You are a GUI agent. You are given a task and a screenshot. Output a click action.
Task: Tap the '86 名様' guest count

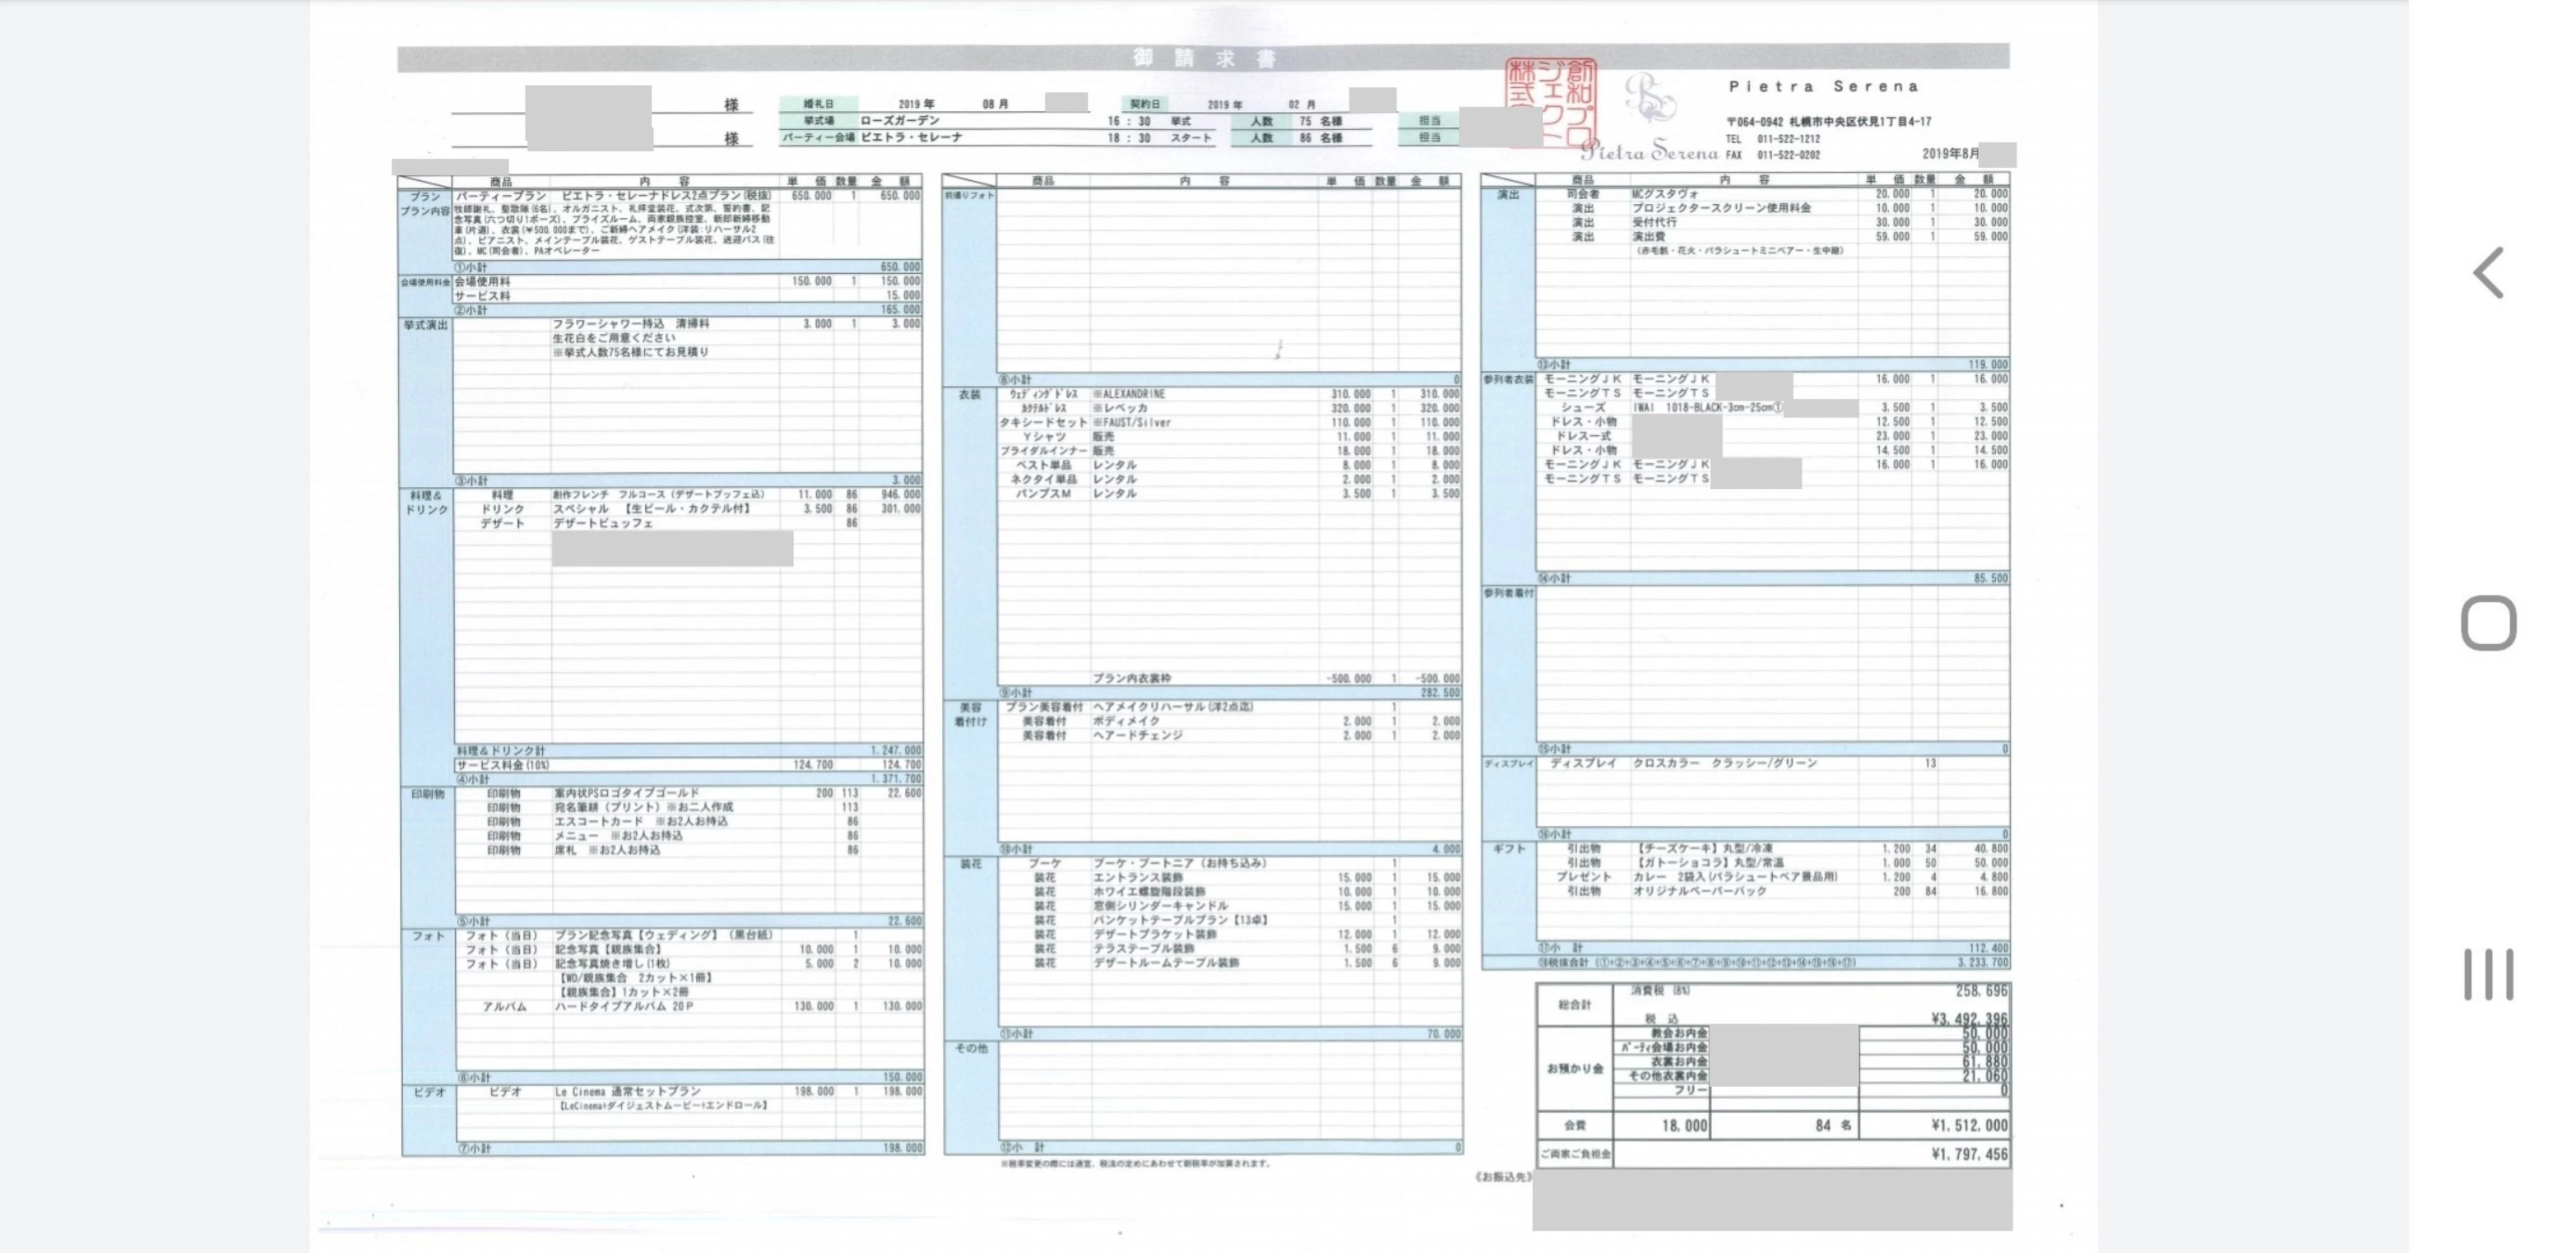pos(1320,138)
